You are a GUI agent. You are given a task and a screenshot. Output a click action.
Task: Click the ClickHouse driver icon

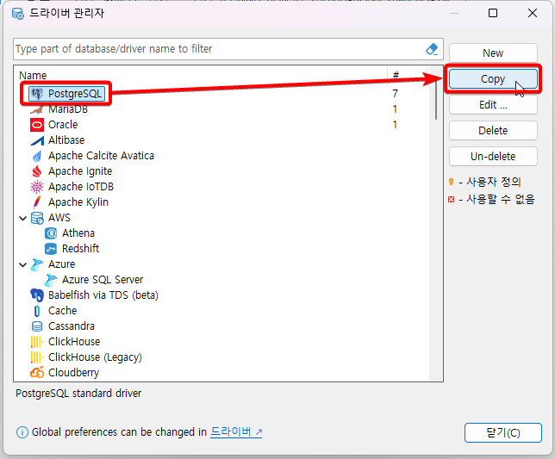(x=37, y=342)
